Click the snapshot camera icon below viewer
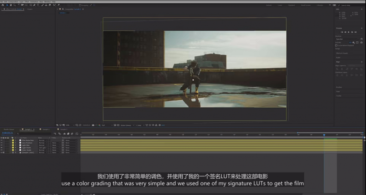Viewport: 366px width, 195px height. pyautogui.click(x=93, y=125)
